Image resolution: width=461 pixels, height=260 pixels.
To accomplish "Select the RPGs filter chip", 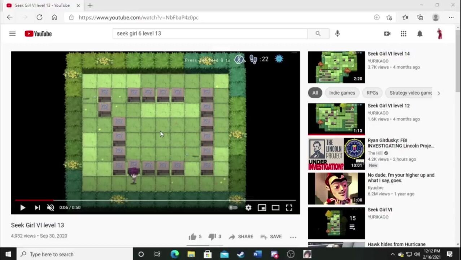I will 372,93.
